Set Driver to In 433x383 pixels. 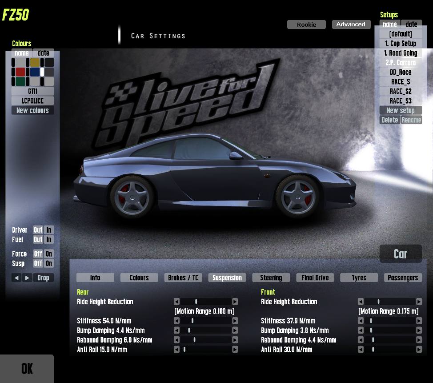coord(49,230)
